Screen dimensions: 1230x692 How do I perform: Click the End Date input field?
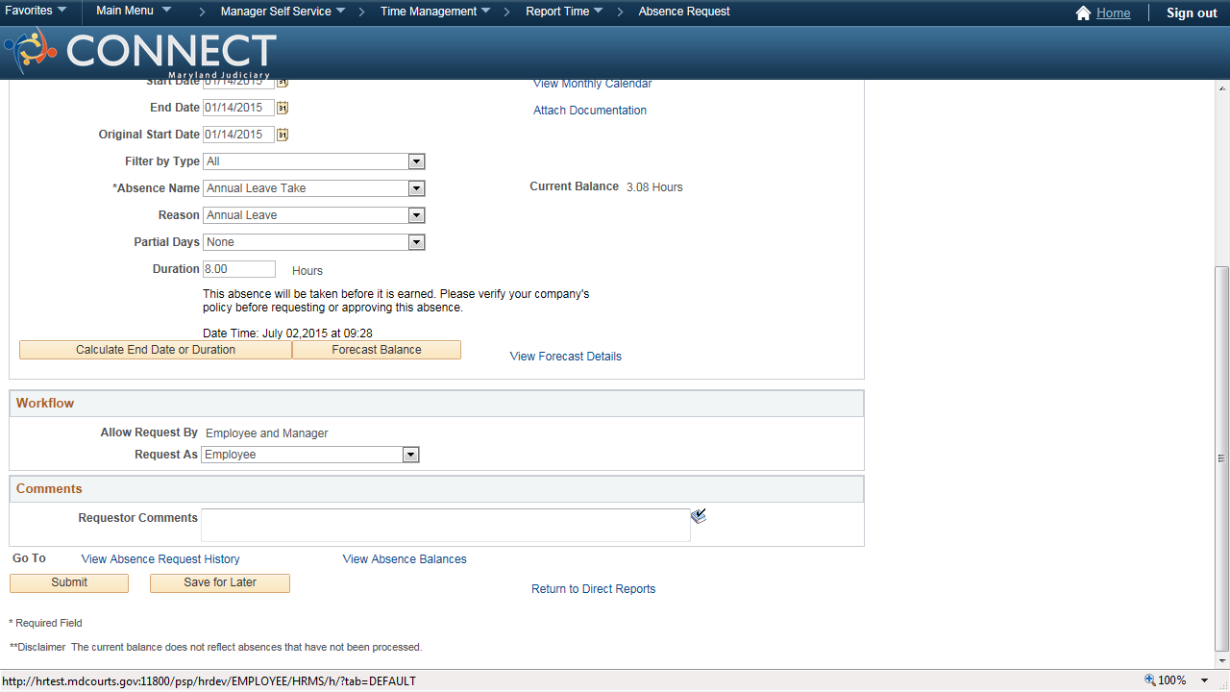click(x=238, y=108)
